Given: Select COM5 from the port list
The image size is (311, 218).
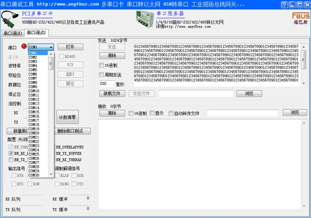Looking at the screenshot, I should pyautogui.click(x=34, y=70).
